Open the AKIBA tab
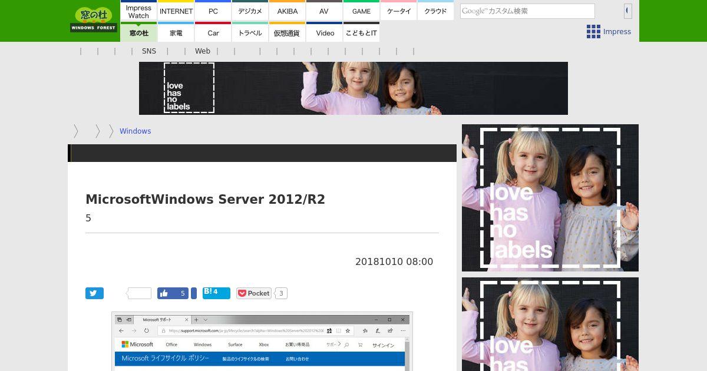 tap(288, 11)
